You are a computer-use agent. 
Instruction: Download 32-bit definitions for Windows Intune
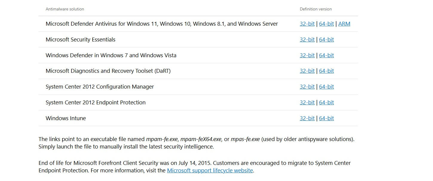click(307, 118)
